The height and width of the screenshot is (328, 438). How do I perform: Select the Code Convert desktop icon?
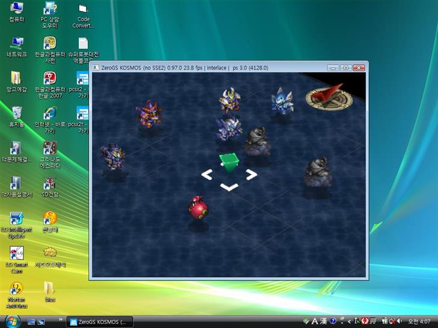pyautogui.click(x=83, y=15)
